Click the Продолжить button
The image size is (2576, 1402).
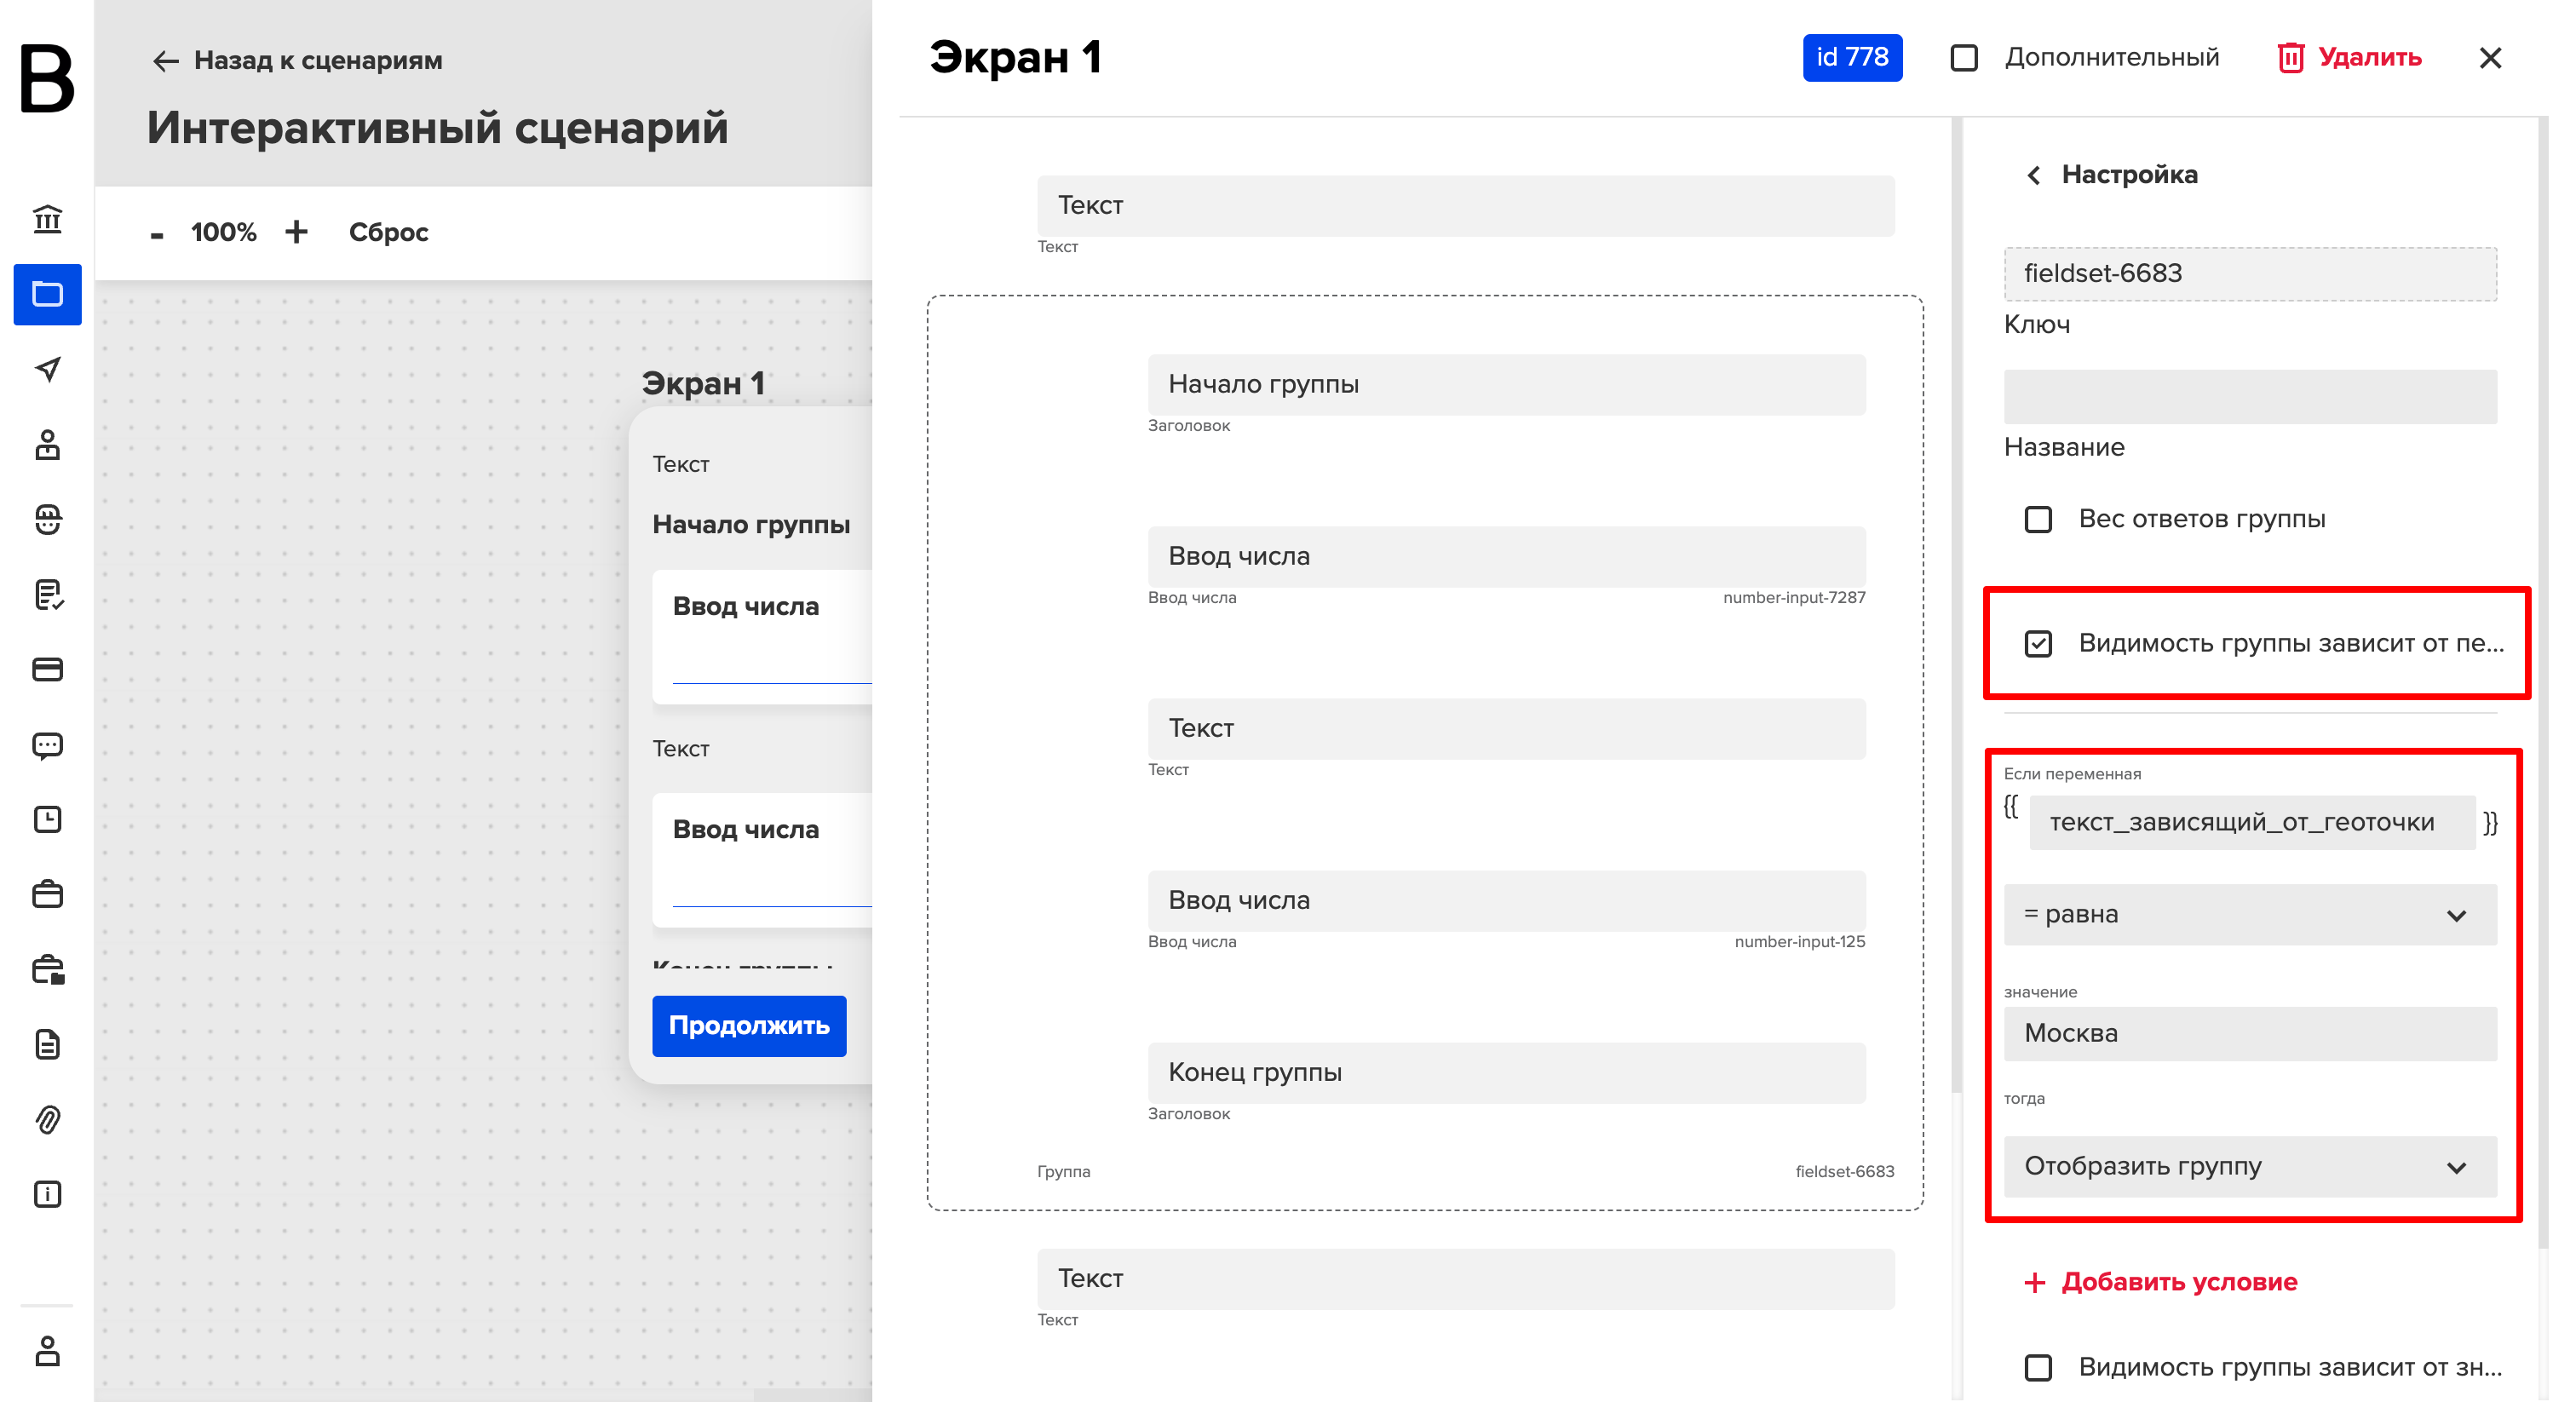(749, 1026)
